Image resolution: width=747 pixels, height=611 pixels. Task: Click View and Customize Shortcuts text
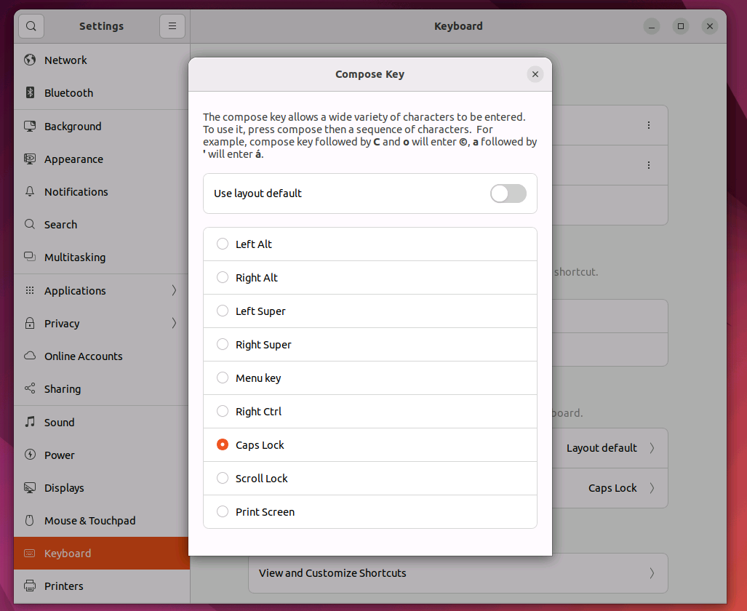click(x=332, y=573)
